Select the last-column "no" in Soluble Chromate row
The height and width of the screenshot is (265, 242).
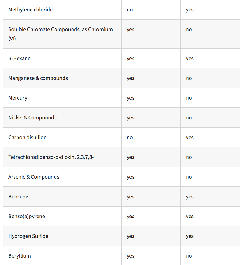point(189,30)
